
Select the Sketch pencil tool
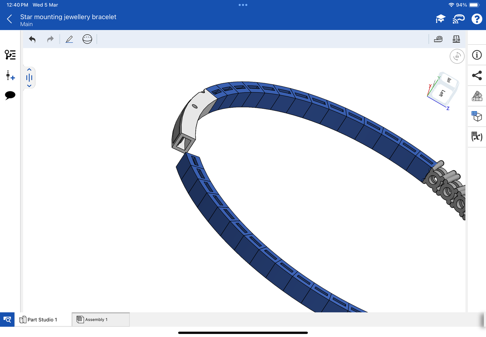(x=69, y=39)
